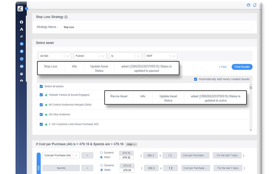
Task: Open the blue refresh sidebar icon
Action: tap(22, 59)
